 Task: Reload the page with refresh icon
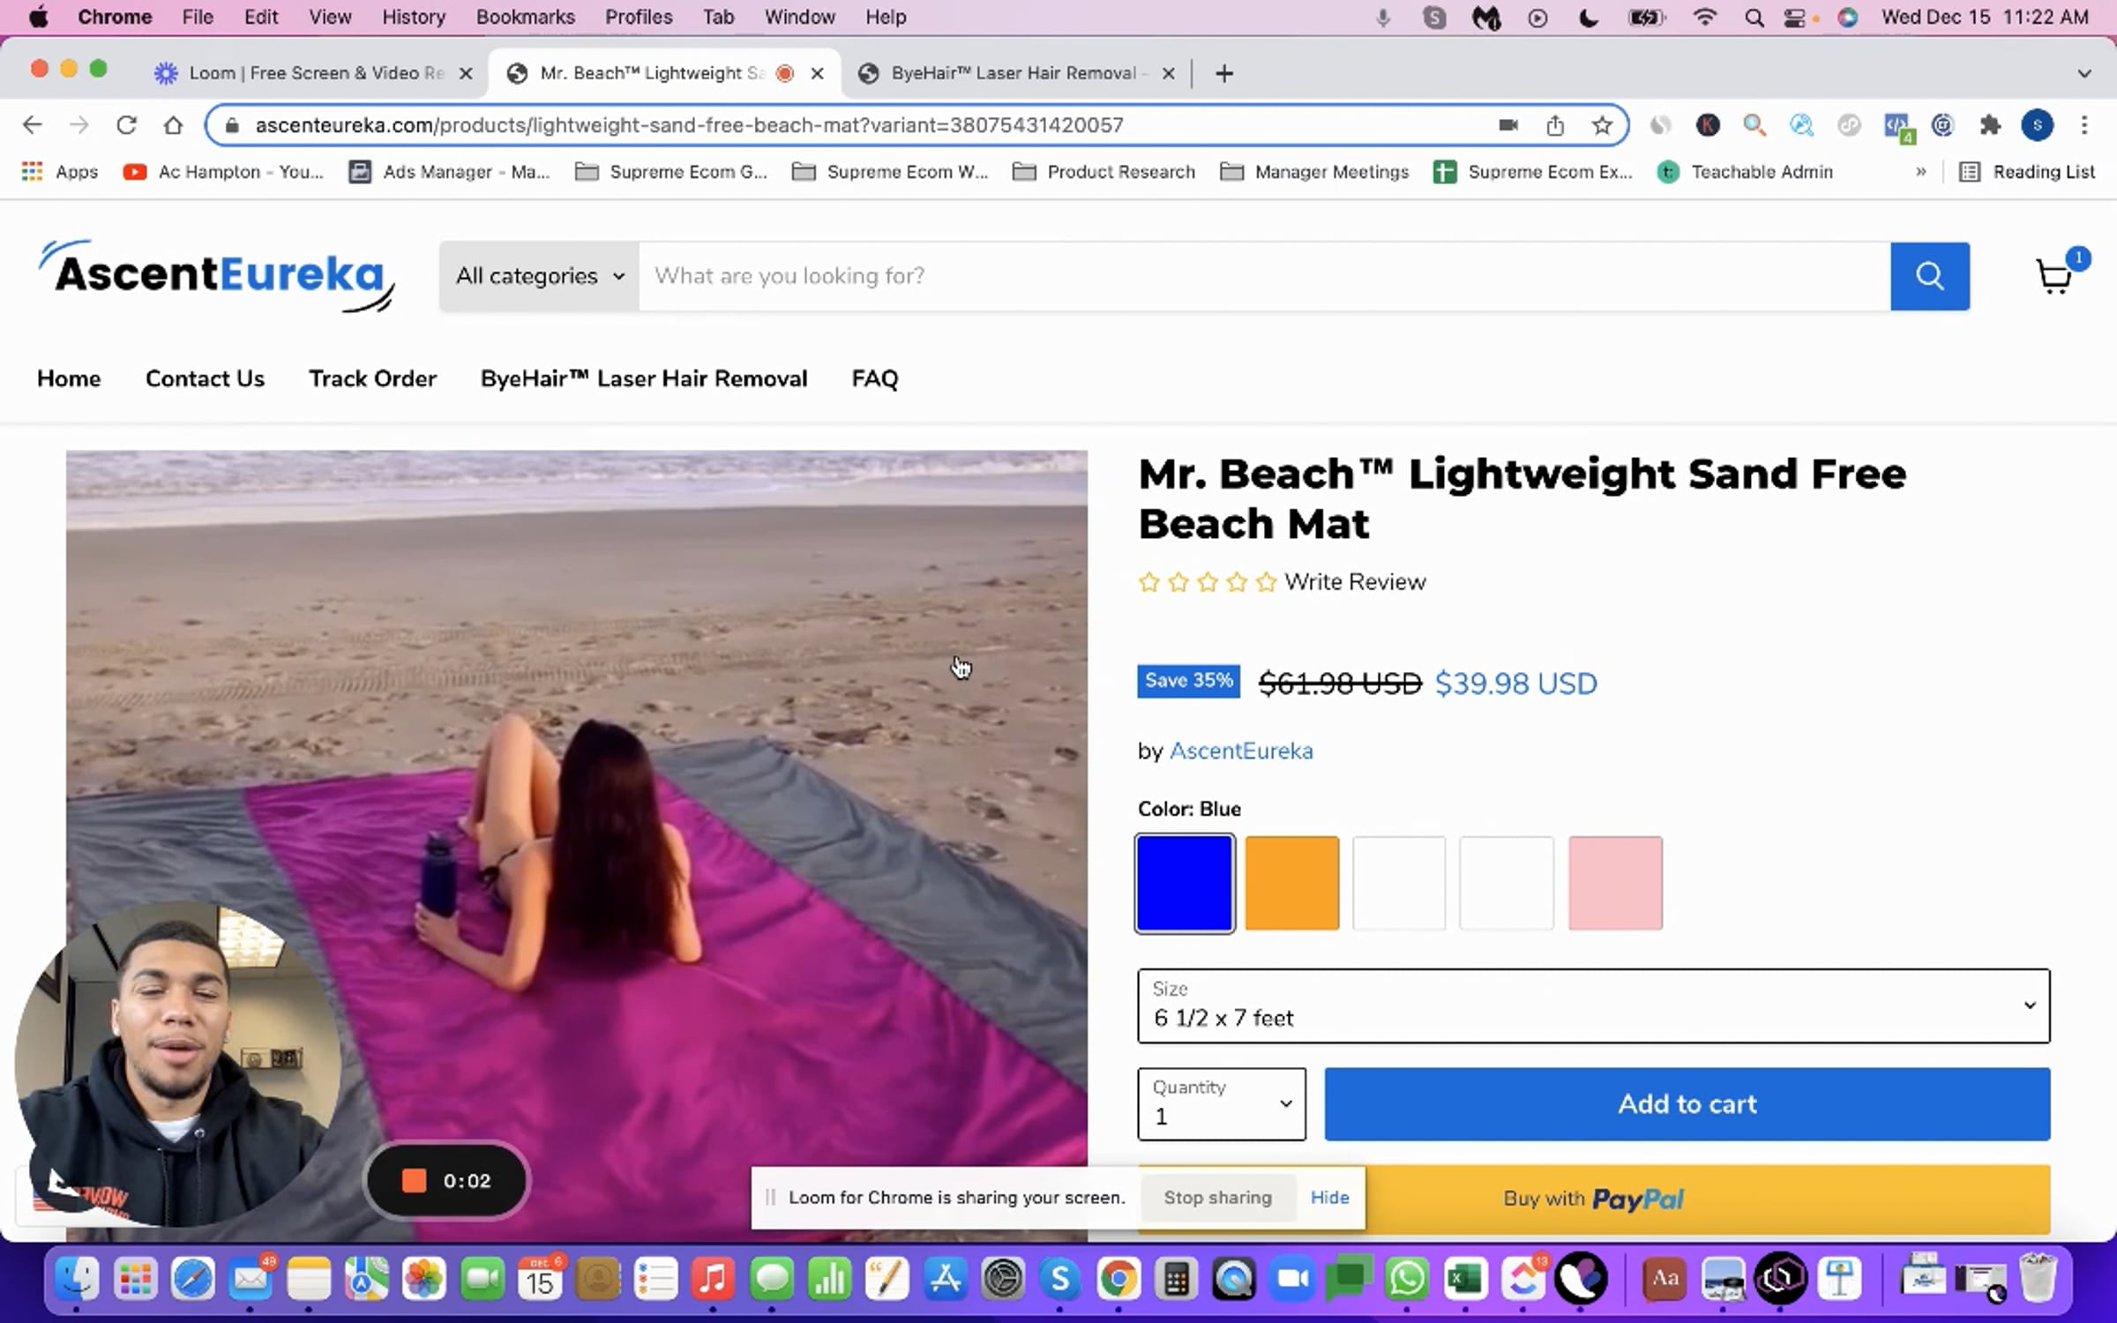126,125
